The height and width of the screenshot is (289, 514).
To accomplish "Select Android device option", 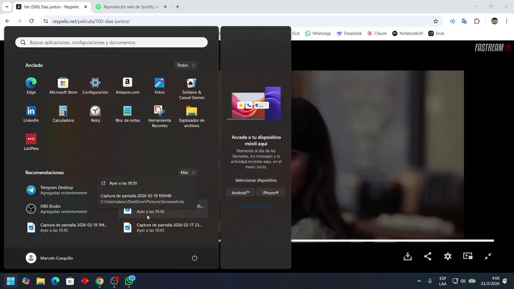I will [x=241, y=193].
